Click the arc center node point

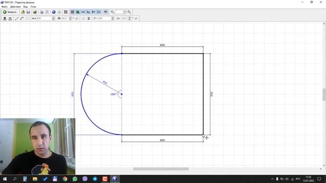click(122, 94)
